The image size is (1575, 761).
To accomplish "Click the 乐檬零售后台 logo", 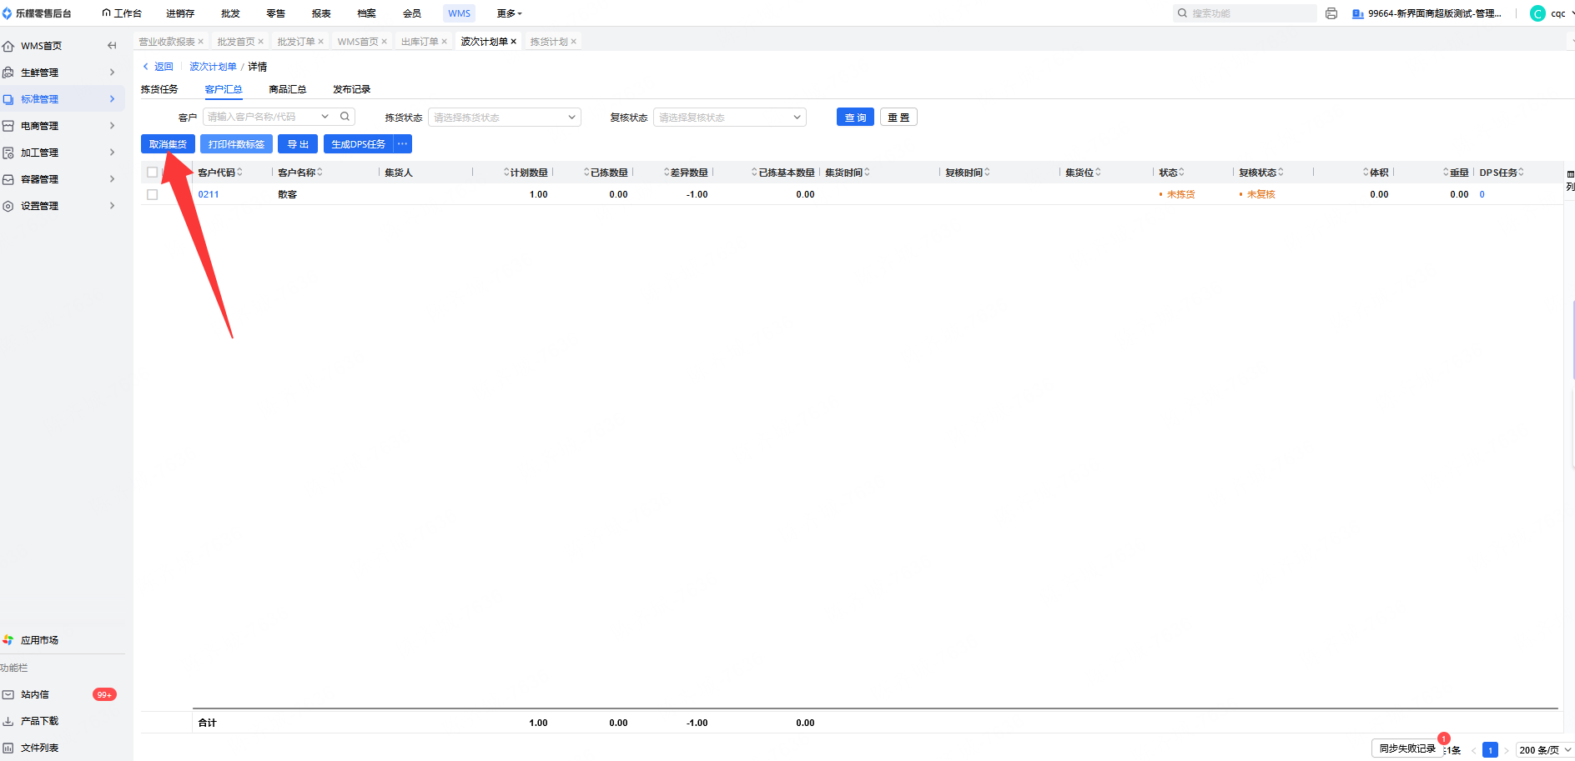I will pos(37,13).
